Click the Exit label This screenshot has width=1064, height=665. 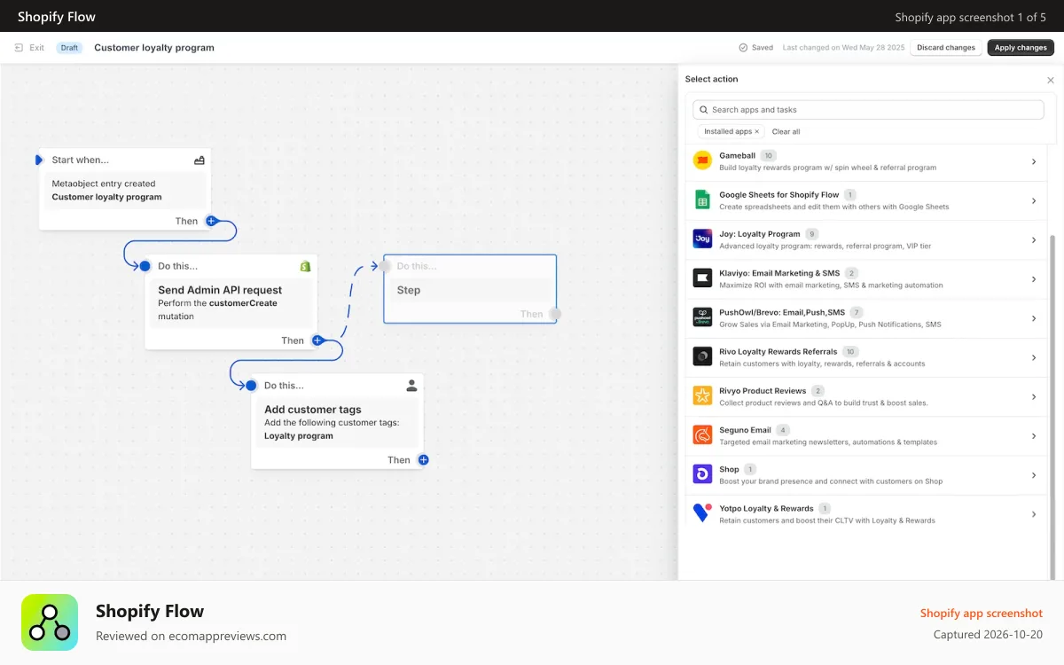(36, 48)
